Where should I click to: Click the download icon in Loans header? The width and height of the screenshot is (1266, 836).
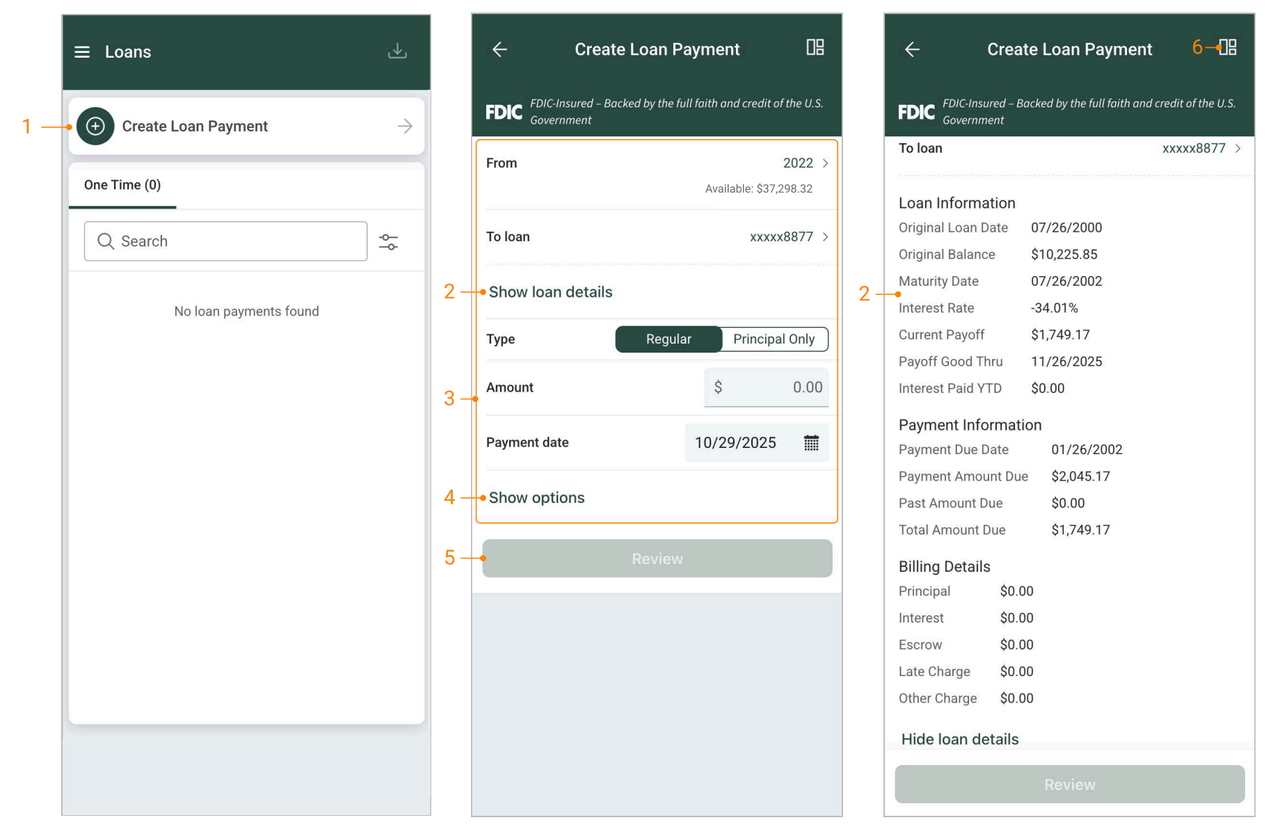coord(397,51)
